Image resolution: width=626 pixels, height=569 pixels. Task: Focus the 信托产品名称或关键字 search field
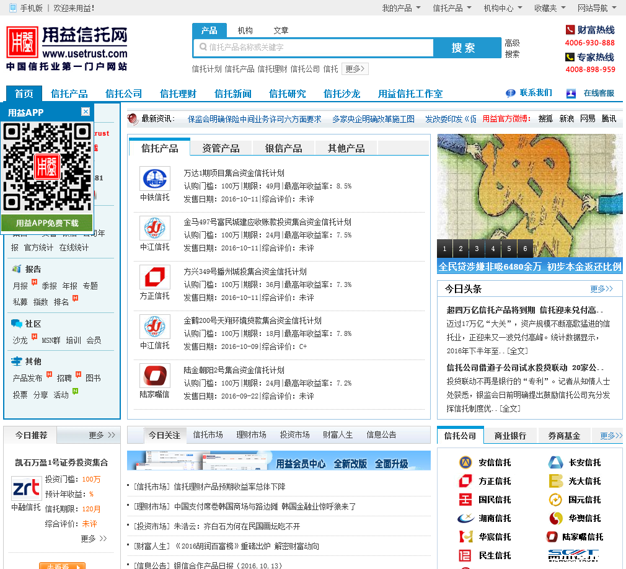[314, 48]
